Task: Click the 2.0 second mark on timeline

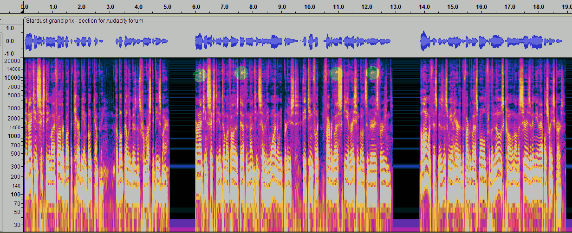Action: coord(82,7)
